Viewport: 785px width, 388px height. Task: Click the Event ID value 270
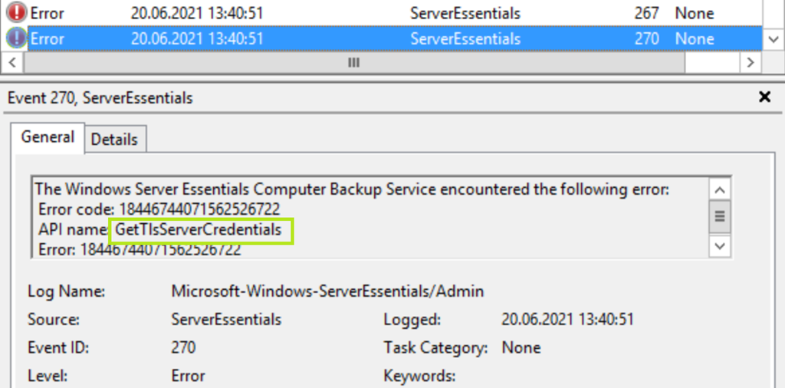(183, 347)
